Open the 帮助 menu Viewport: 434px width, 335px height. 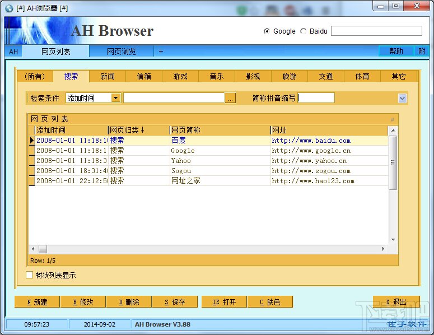[x=396, y=51]
